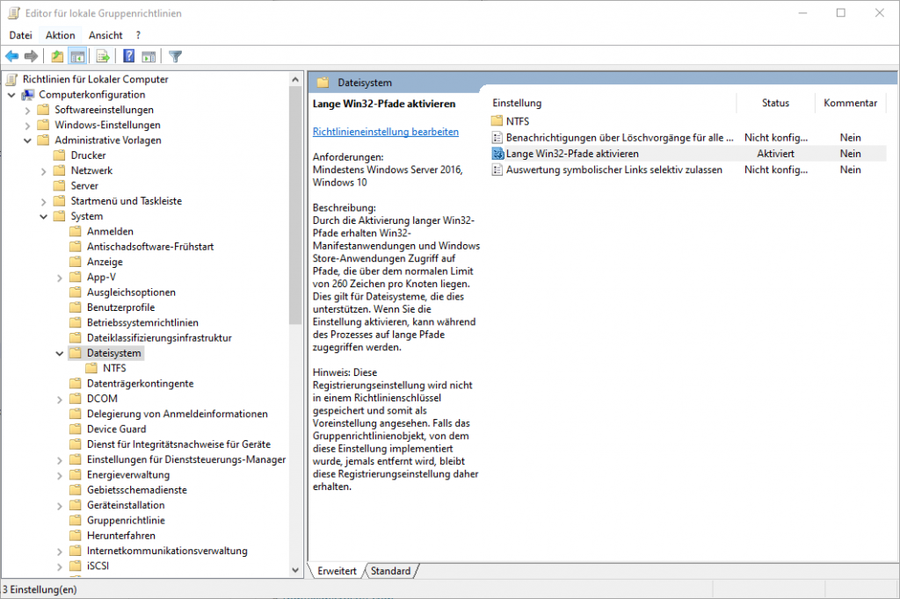900x599 pixels.
Task: Collapse the Computerkonfiguration node
Action: tap(11, 95)
